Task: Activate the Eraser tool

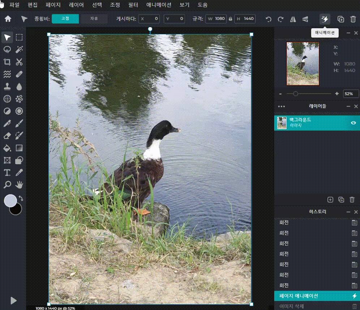Action: point(7,135)
